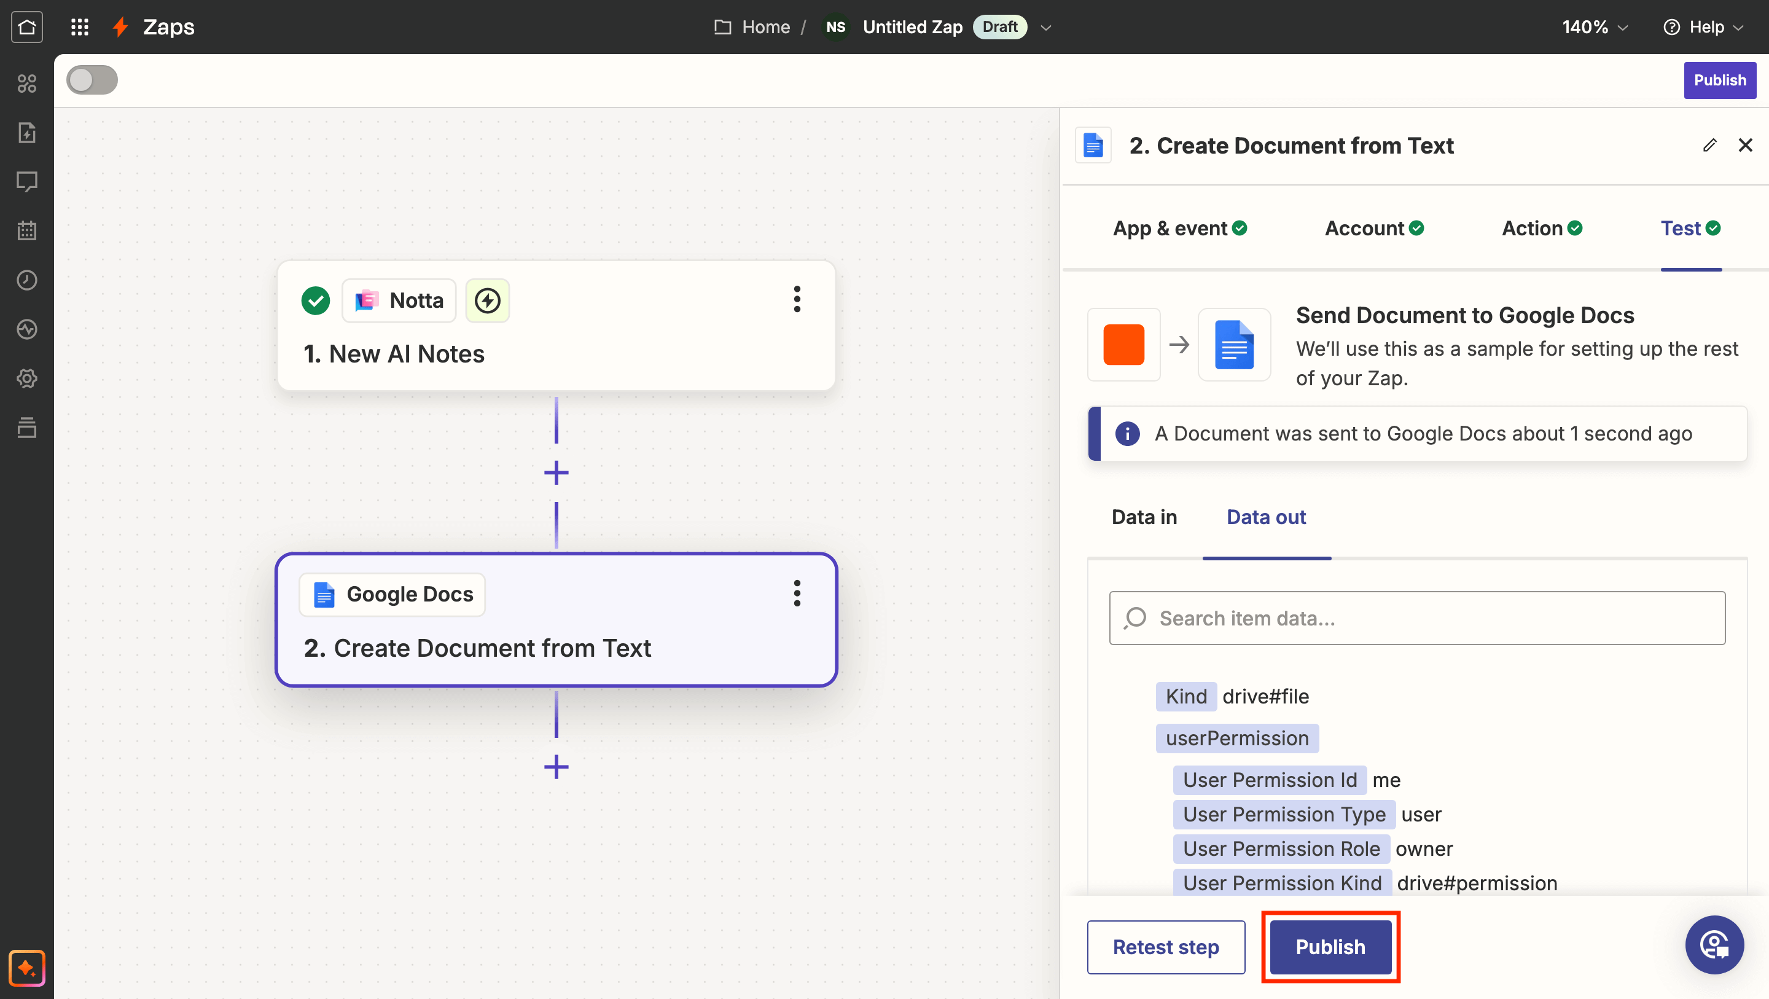Click Retest step button
The height and width of the screenshot is (999, 1769).
[x=1166, y=947]
